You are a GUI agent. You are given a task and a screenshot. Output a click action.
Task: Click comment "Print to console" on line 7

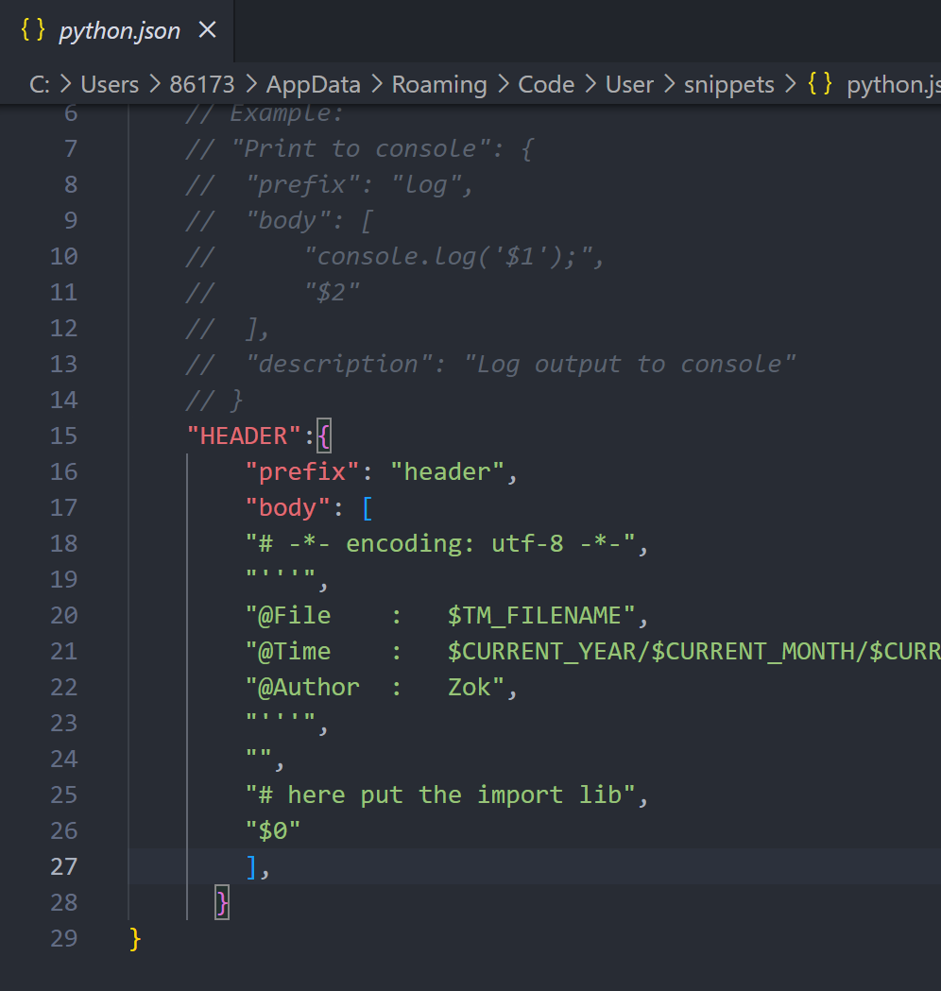(x=361, y=149)
